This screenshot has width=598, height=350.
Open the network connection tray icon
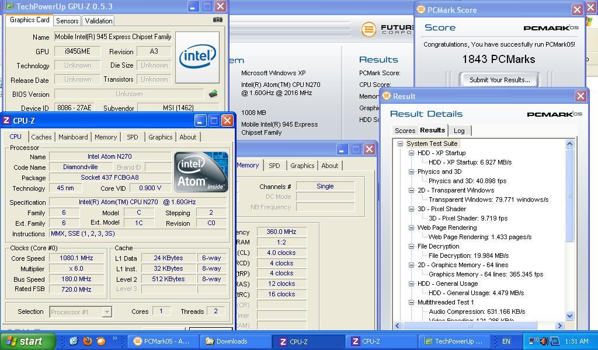tap(533, 341)
